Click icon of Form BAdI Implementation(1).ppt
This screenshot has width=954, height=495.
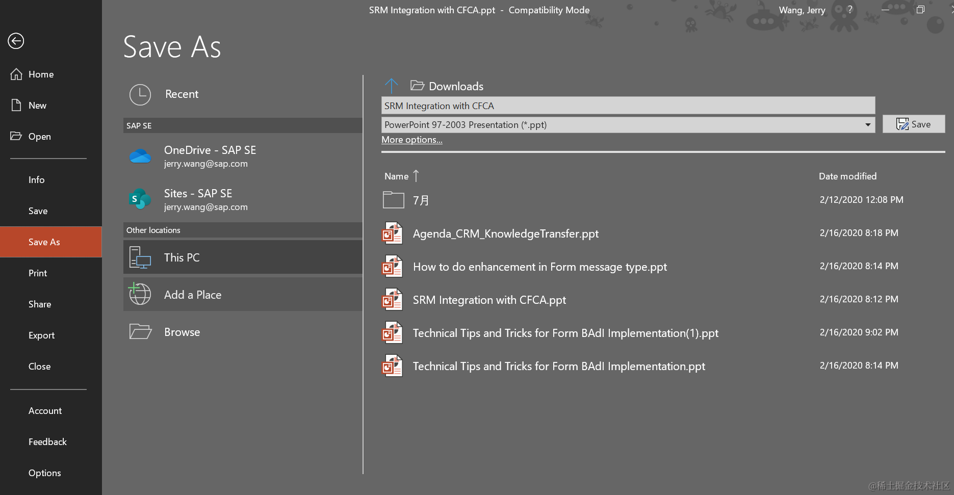point(393,332)
